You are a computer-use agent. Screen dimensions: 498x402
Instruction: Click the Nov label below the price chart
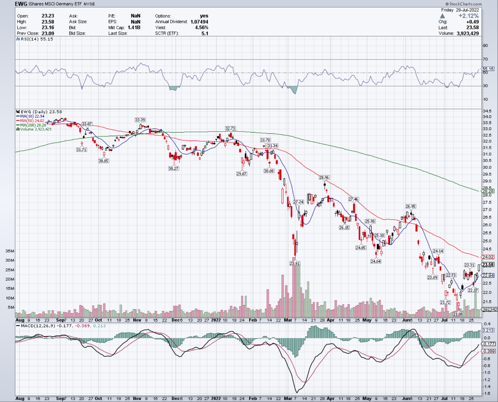137,320
